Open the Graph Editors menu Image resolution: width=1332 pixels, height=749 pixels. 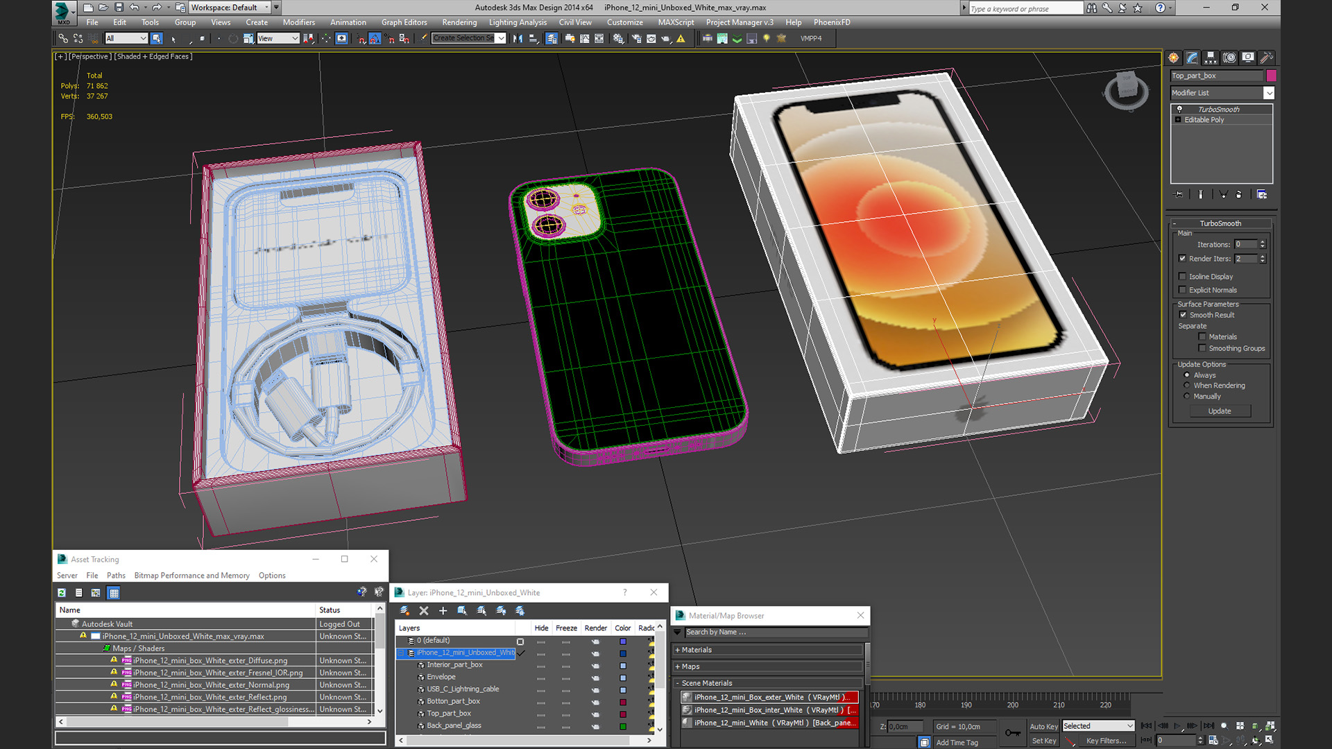click(404, 22)
